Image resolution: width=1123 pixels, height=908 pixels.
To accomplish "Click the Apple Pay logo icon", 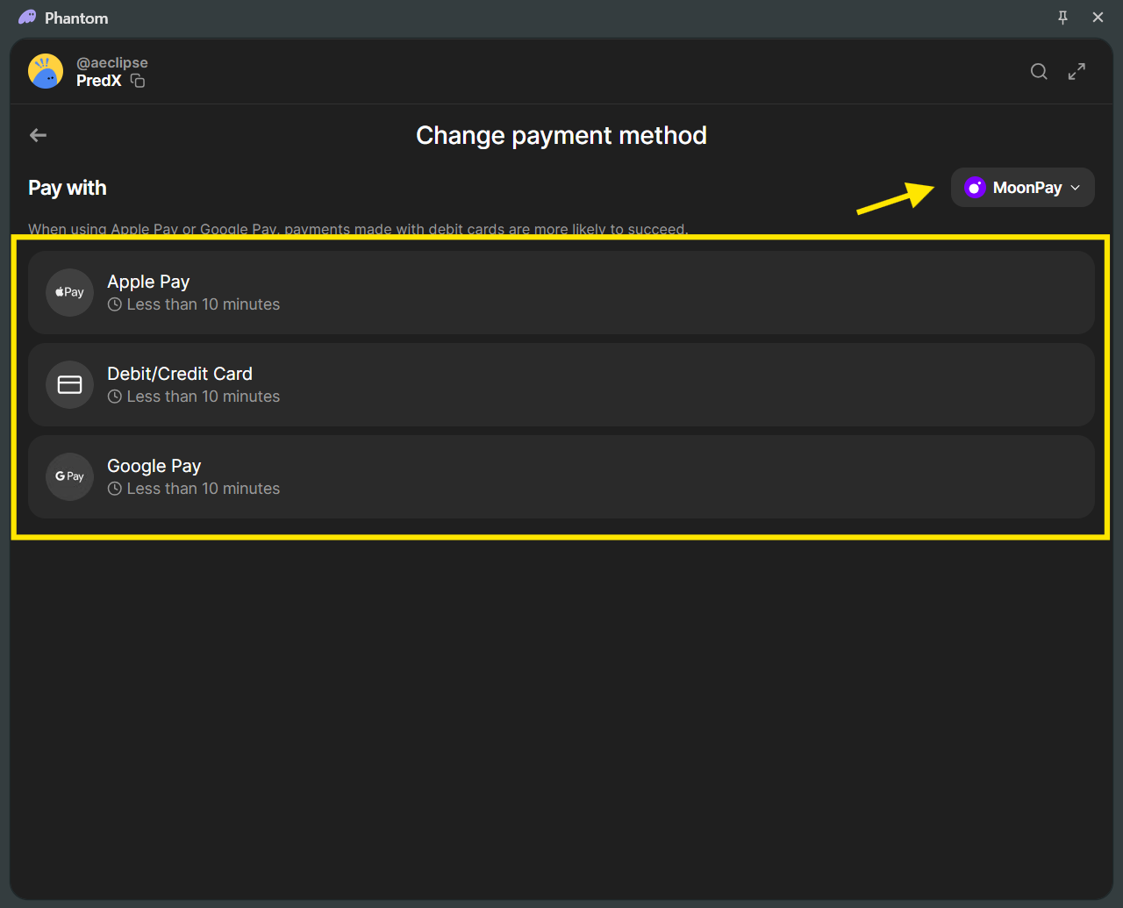I will point(69,292).
